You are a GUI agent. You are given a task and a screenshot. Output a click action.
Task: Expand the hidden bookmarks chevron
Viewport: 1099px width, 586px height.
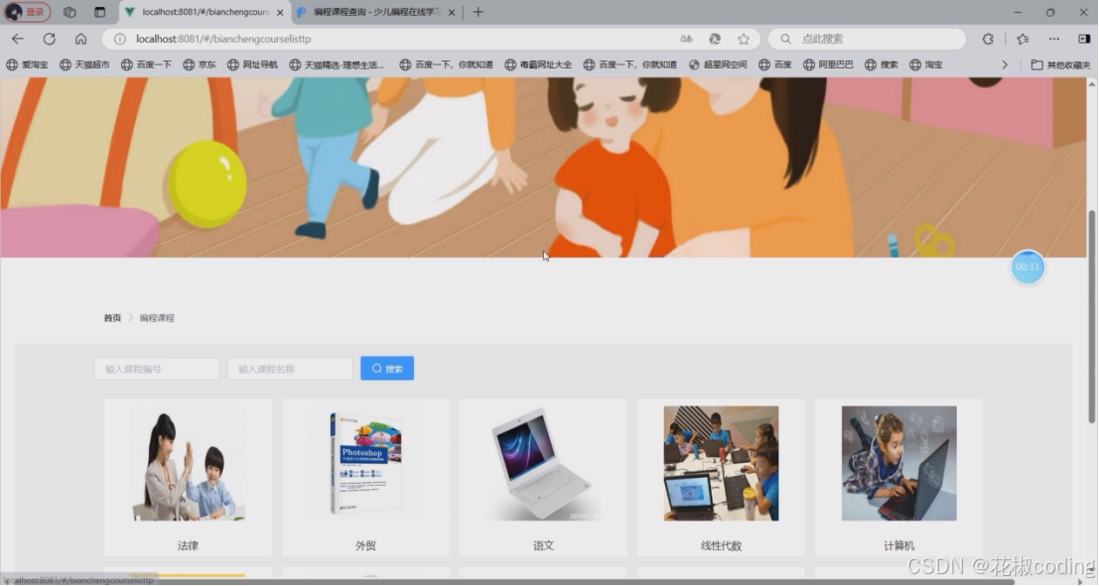tap(1005, 64)
